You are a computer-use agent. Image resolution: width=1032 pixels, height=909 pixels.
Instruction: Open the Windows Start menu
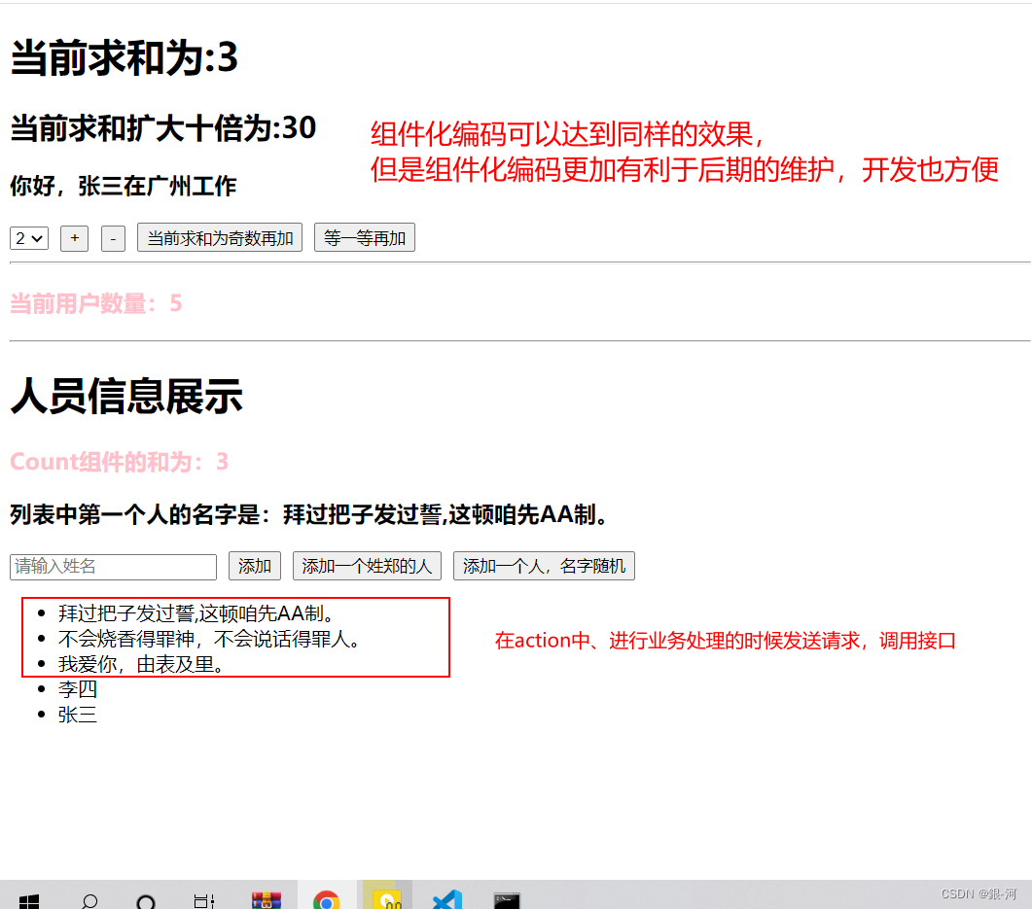coord(29,900)
